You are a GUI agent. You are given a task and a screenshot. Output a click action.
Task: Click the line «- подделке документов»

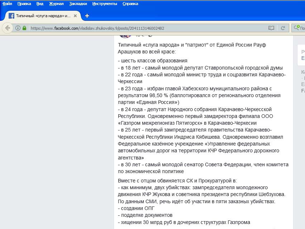(x=145, y=215)
